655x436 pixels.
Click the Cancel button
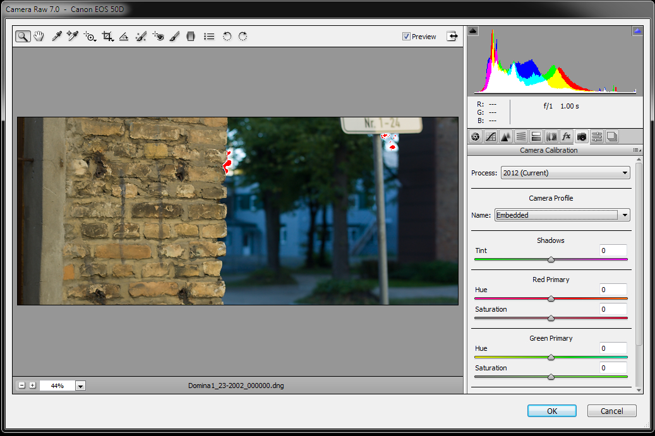click(x=611, y=411)
